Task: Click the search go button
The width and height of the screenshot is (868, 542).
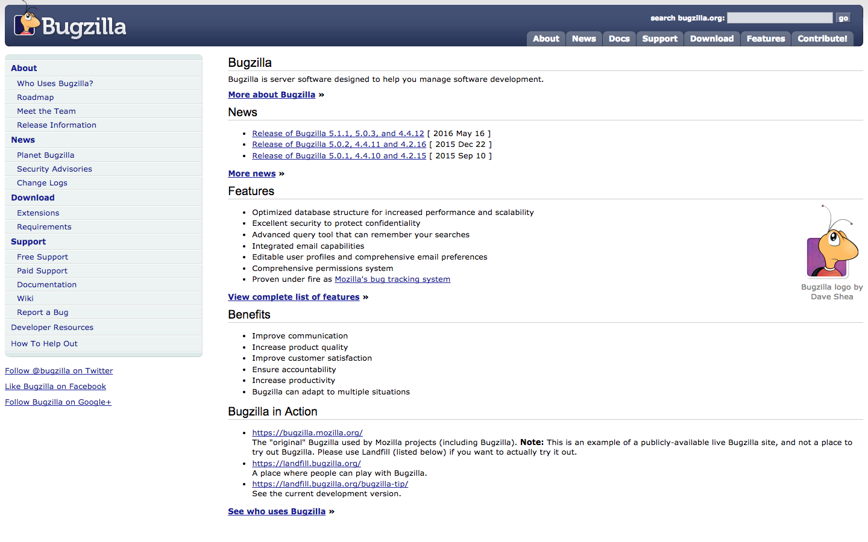Action: point(843,18)
